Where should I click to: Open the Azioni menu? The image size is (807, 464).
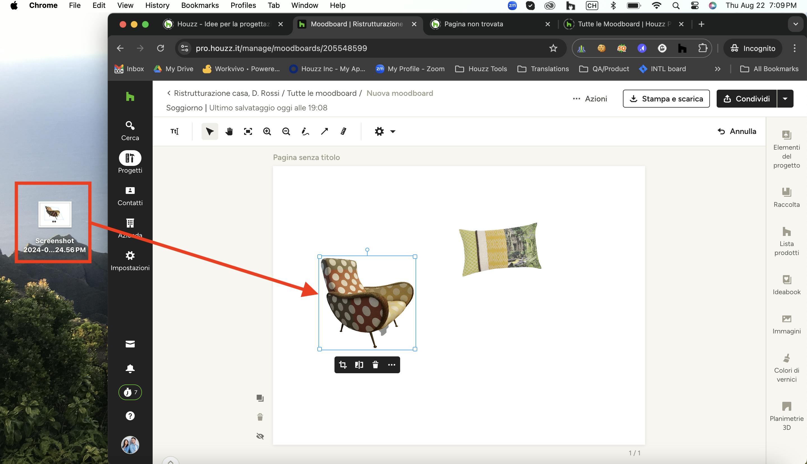[590, 99]
